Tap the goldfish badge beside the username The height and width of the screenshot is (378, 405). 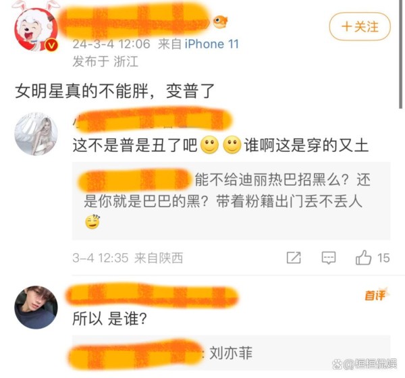220,22
